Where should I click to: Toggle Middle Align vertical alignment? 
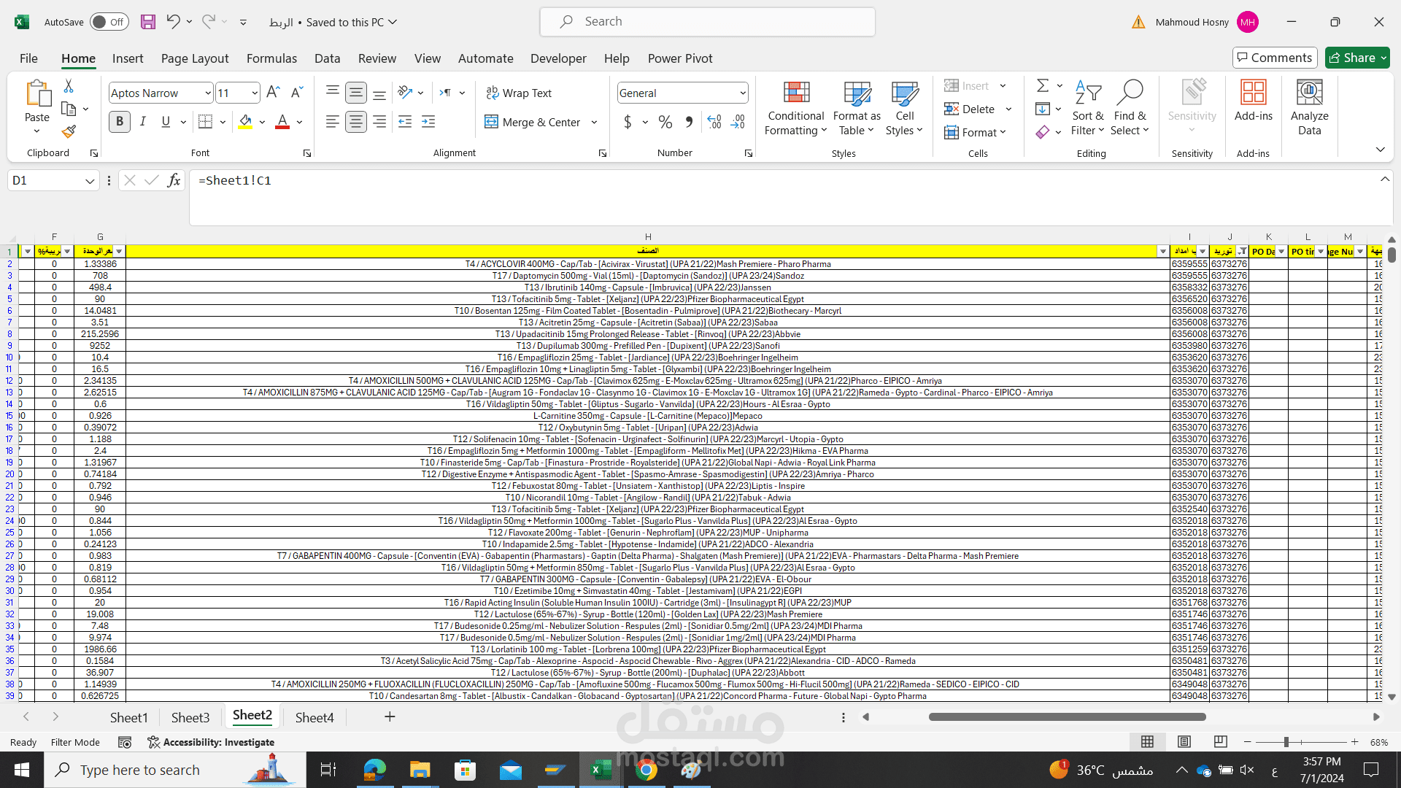[356, 93]
